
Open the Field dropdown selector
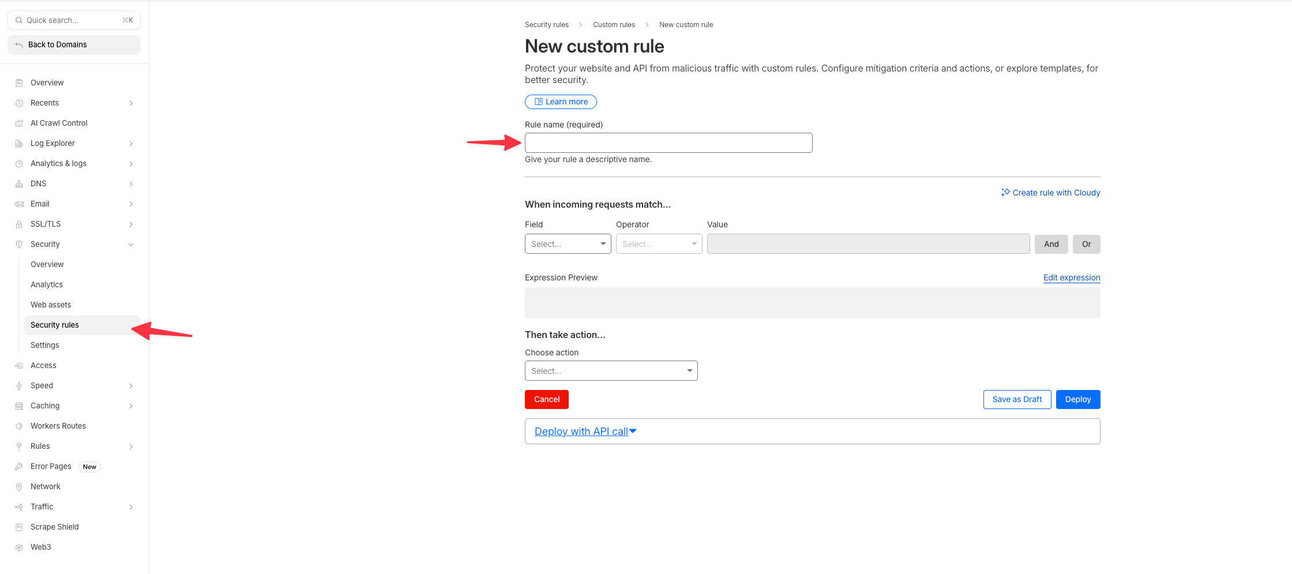(568, 244)
